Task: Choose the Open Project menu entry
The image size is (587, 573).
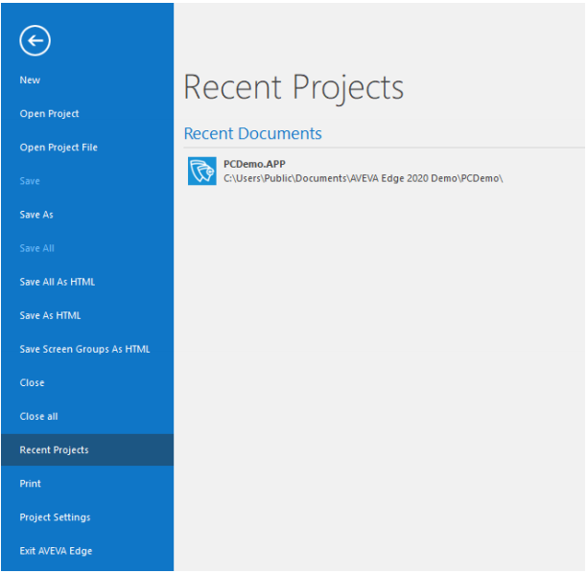Action: pos(49,114)
